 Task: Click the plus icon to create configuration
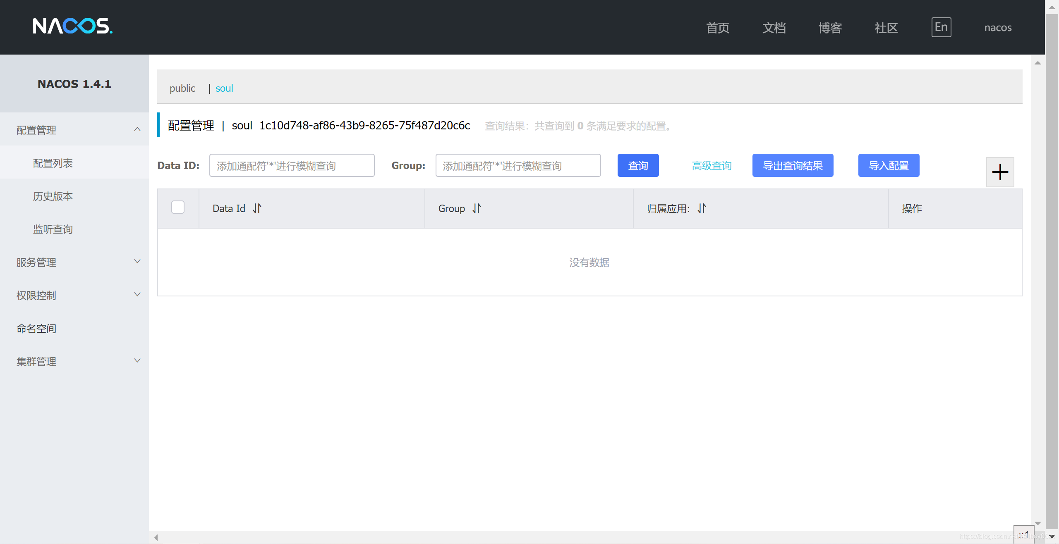click(1000, 172)
